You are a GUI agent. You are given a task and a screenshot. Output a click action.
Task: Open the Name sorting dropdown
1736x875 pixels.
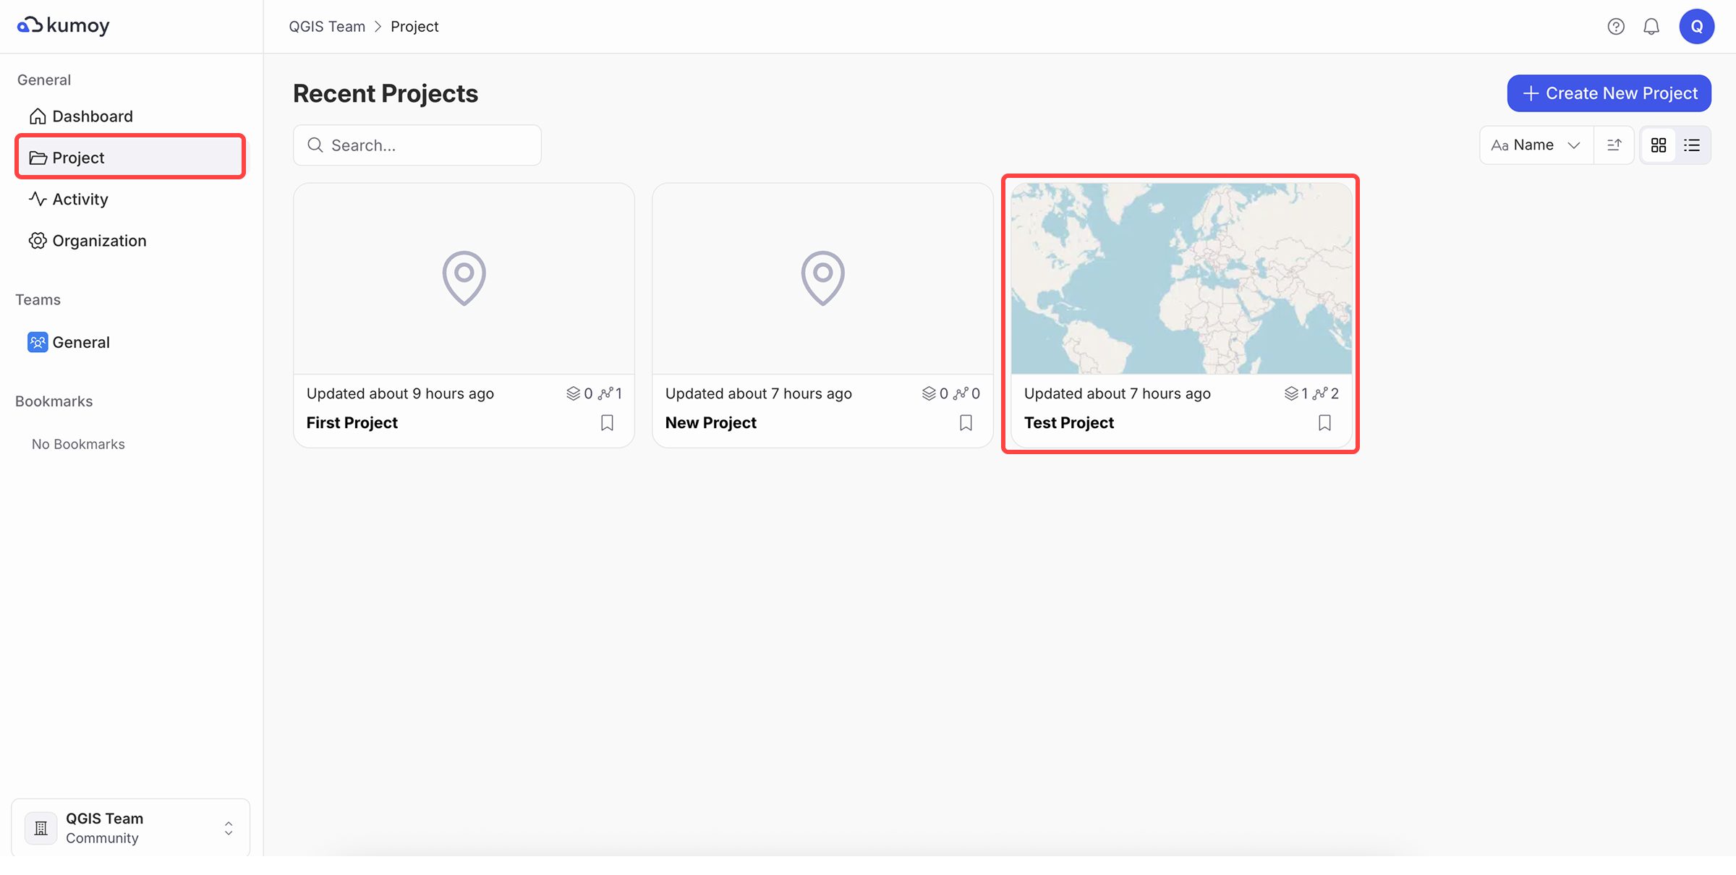(x=1534, y=145)
